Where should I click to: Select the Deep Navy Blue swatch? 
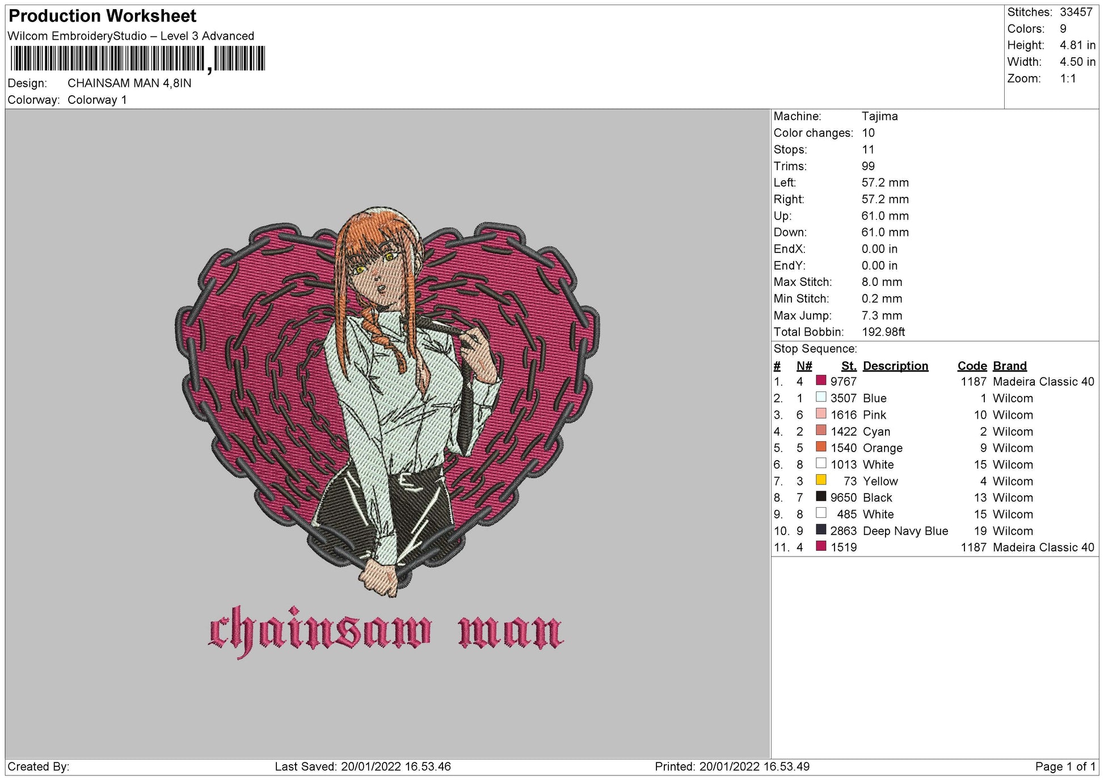pyautogui.click(x=821, y=530)
